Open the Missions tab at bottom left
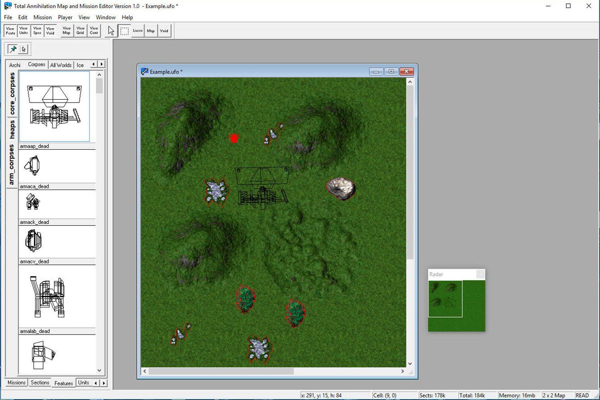600x400 pixels. 15,382
